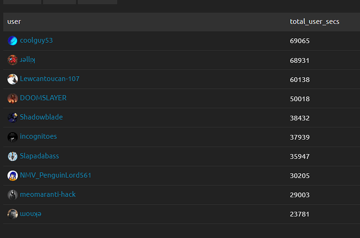Click the avatar in the 23781 row
This screenshot has height=238, width=360.
click(13, 214)
